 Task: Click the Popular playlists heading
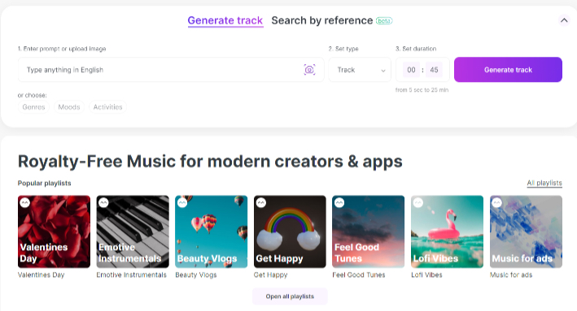coord(45,183)
